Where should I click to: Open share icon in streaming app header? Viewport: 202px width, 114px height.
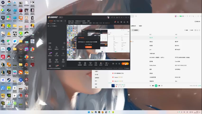click(128, 22)
